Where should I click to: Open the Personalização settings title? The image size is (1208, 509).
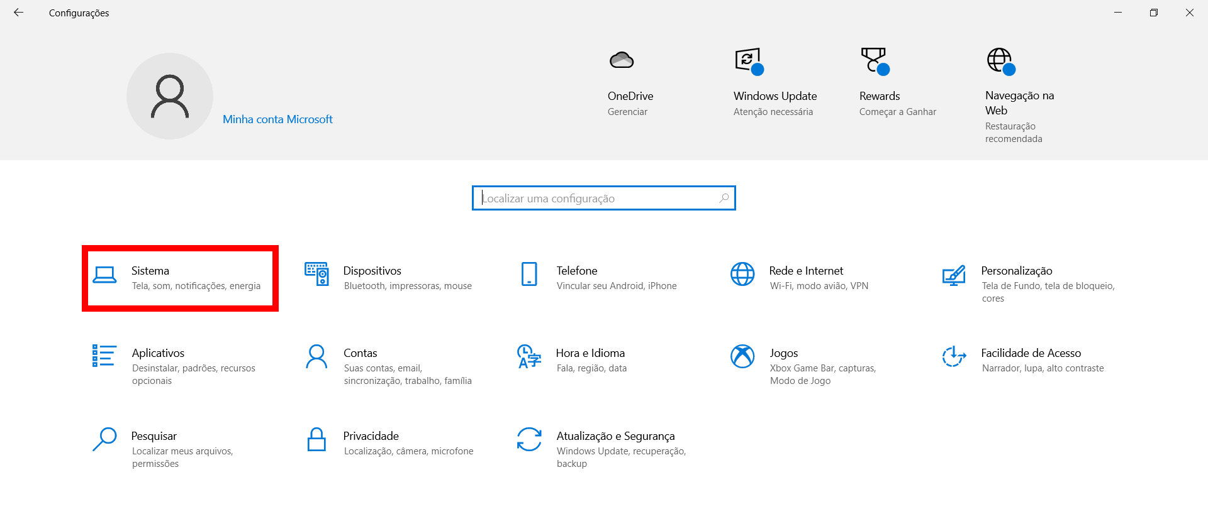tap(1017, 271)
